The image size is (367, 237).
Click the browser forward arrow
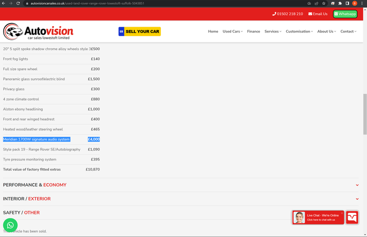click(11, 3)
